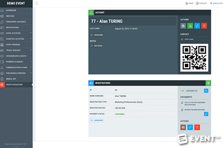Select Onsite Operations in sidebar
The width and height of the screenshot is (223, 148).
pos(16,85)
